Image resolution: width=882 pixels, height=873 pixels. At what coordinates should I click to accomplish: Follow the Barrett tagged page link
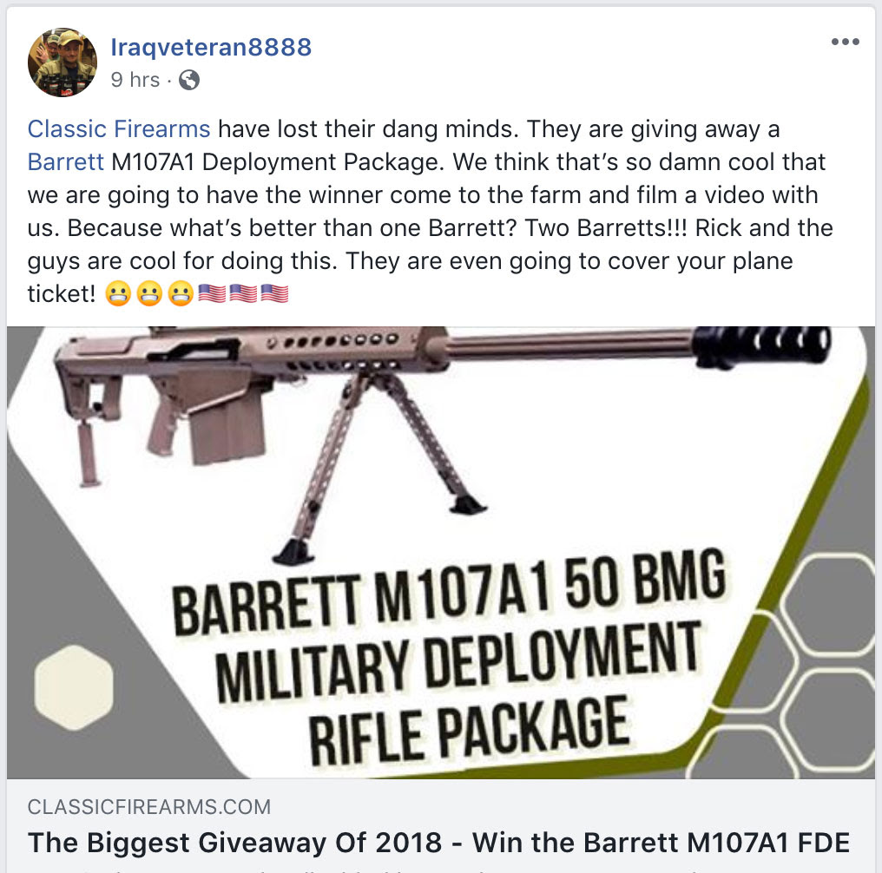point(66,162)
